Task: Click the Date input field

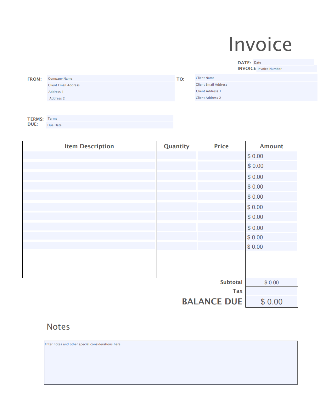Action: (283, 62)
